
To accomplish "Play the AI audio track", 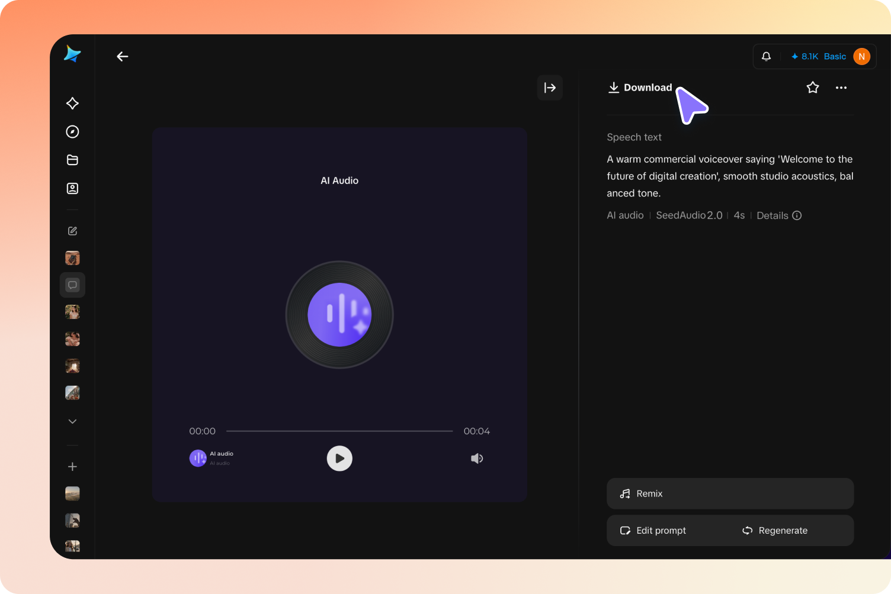I will point(339,459).
